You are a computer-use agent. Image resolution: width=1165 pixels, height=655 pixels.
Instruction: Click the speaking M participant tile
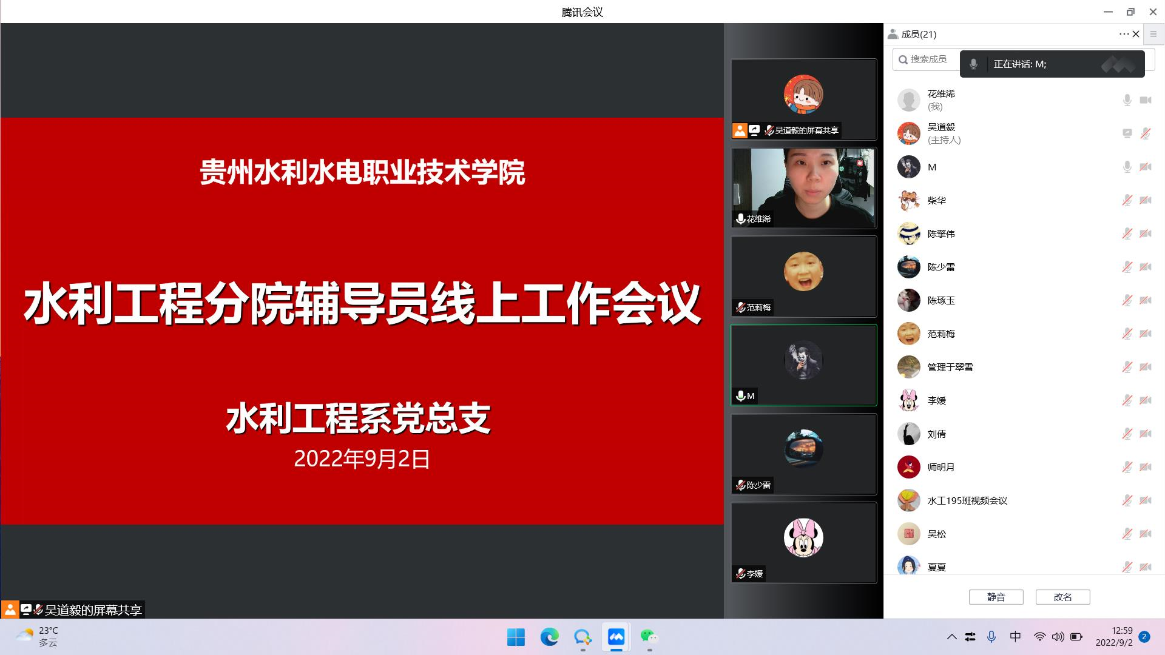coord(804,365)
